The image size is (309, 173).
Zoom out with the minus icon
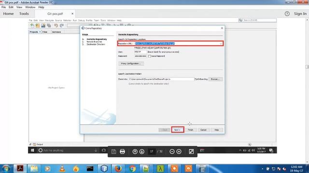[x=172, y=151]
